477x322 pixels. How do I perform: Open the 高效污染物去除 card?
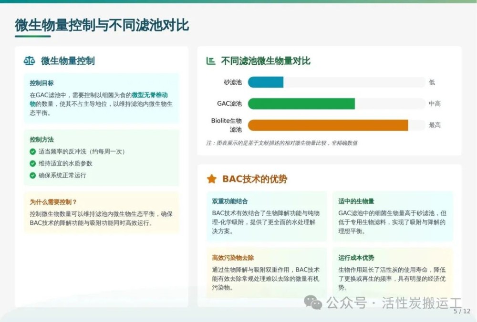[x=266, y=272]
